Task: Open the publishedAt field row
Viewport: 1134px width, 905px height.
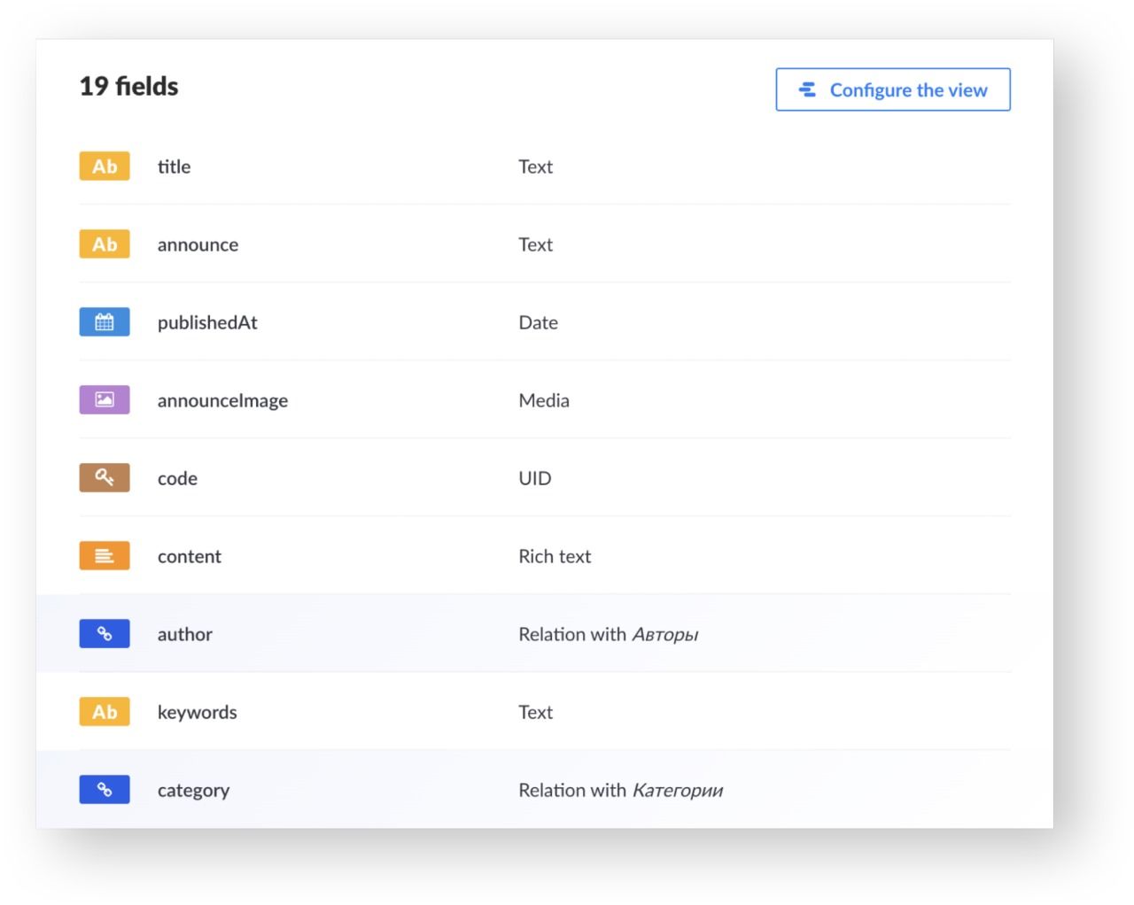Action: (207, 322)
